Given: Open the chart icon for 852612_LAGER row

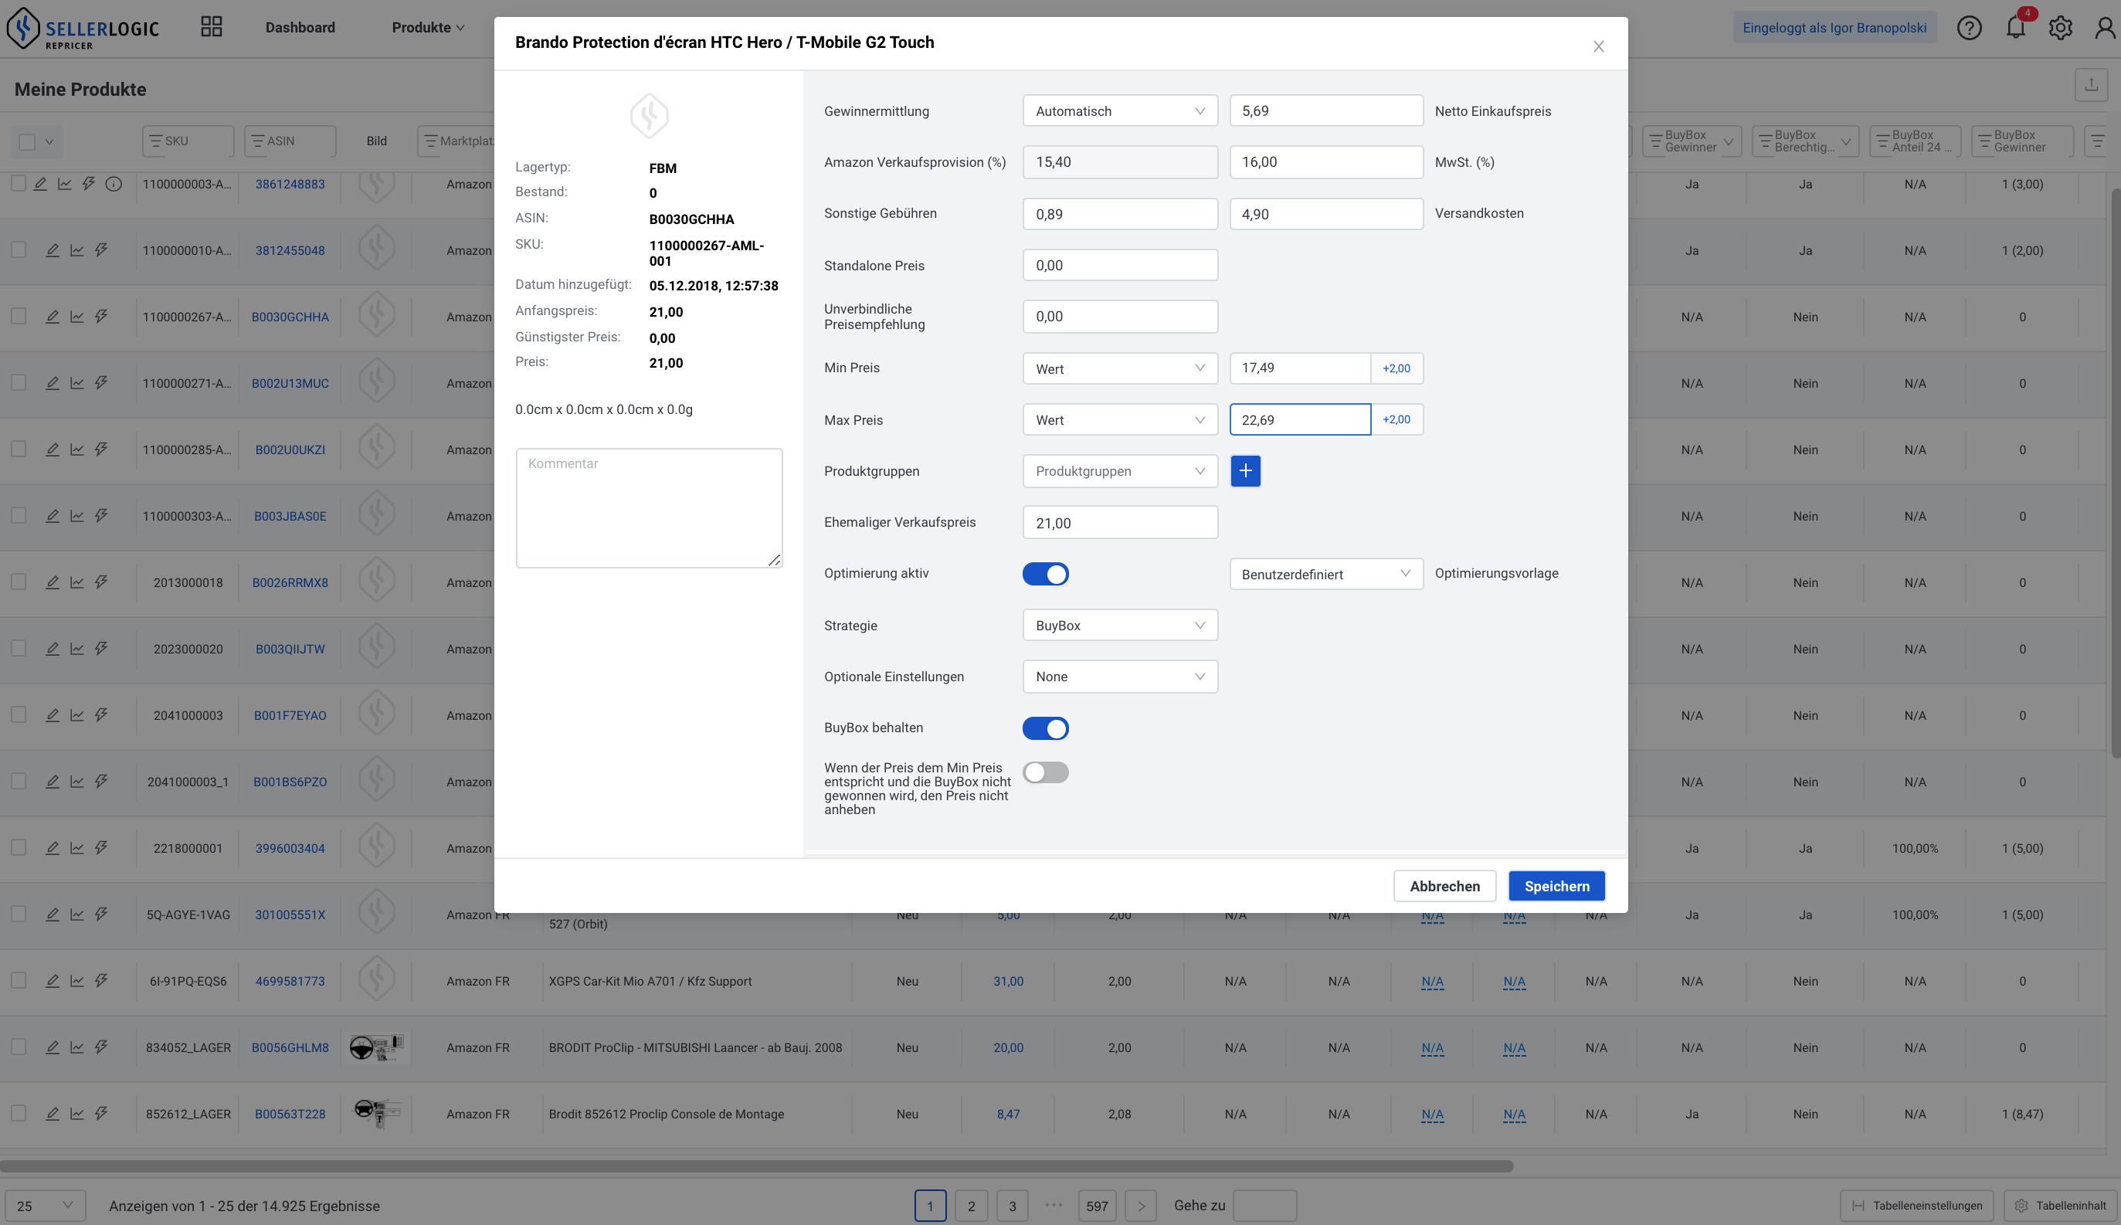Looking at the screenshot, I should (76, 1114).
